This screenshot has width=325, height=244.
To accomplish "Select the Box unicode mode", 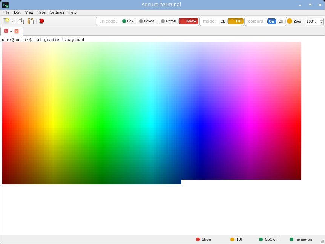I will click(128, 21).
